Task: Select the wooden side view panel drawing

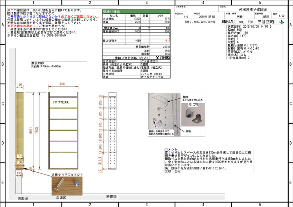Action: click(x=20, y=131)
